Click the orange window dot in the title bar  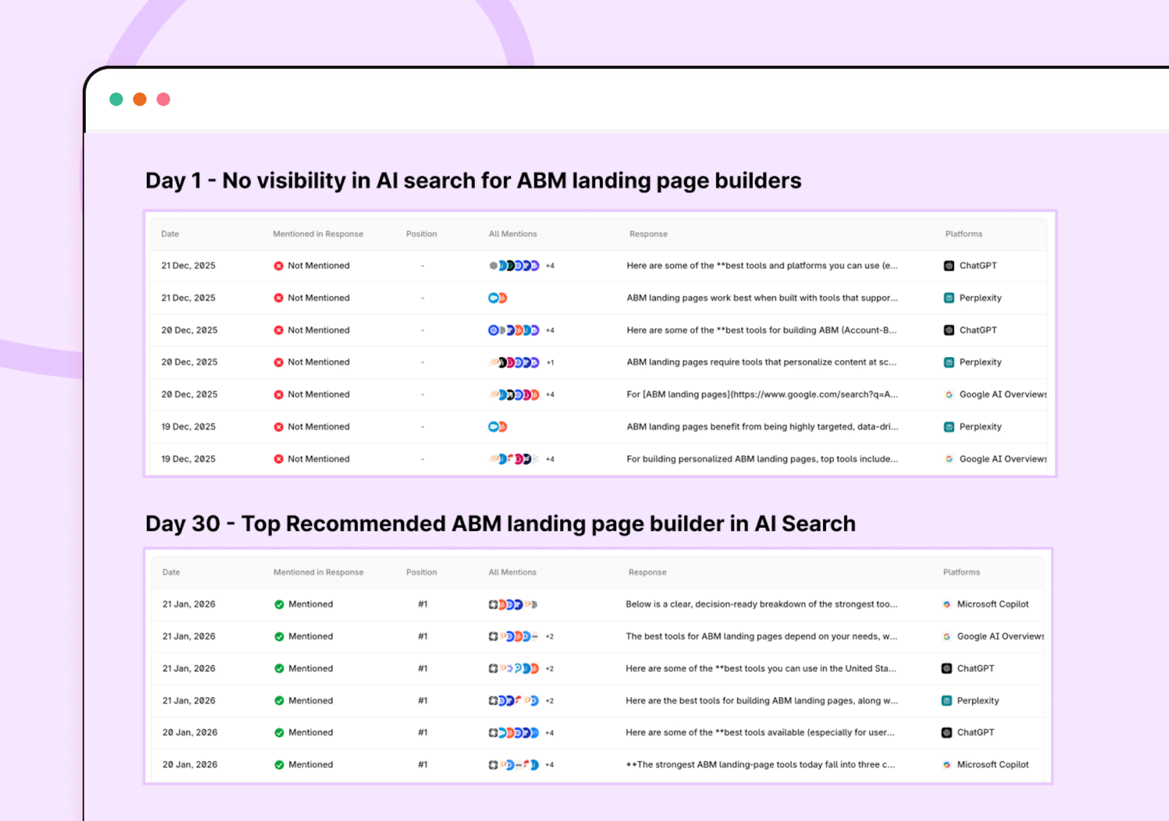(x=139, y=99)
